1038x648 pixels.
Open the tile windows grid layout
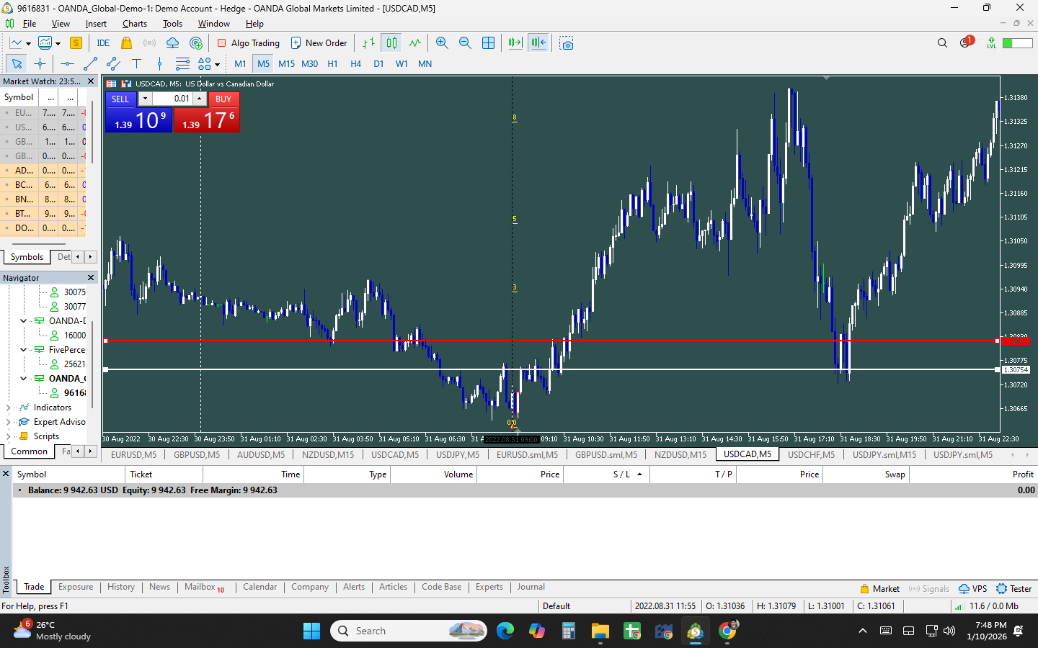coord(488,43)
